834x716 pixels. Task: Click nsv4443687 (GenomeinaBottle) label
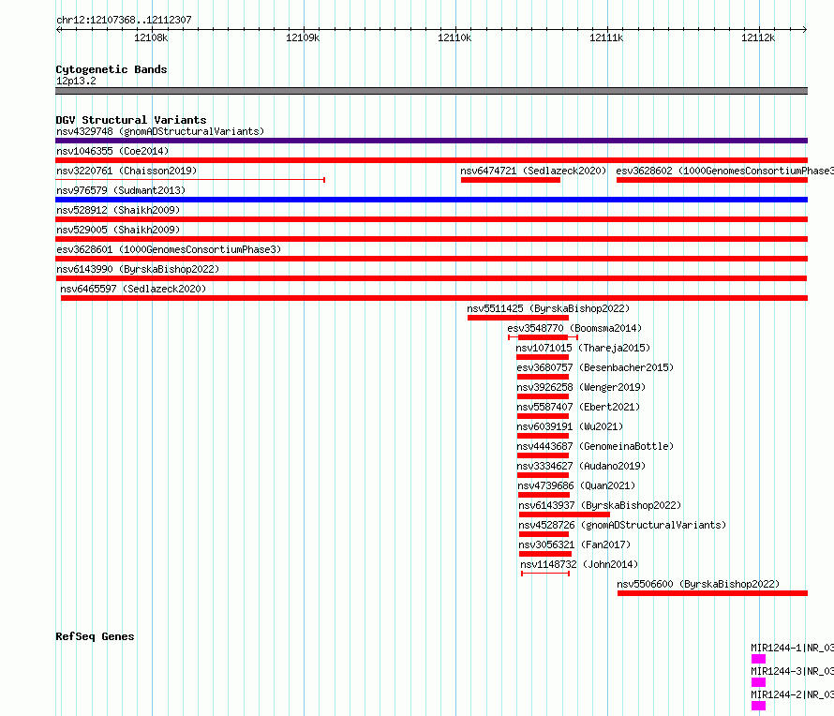pyautogui.click(x=595, y=446)
